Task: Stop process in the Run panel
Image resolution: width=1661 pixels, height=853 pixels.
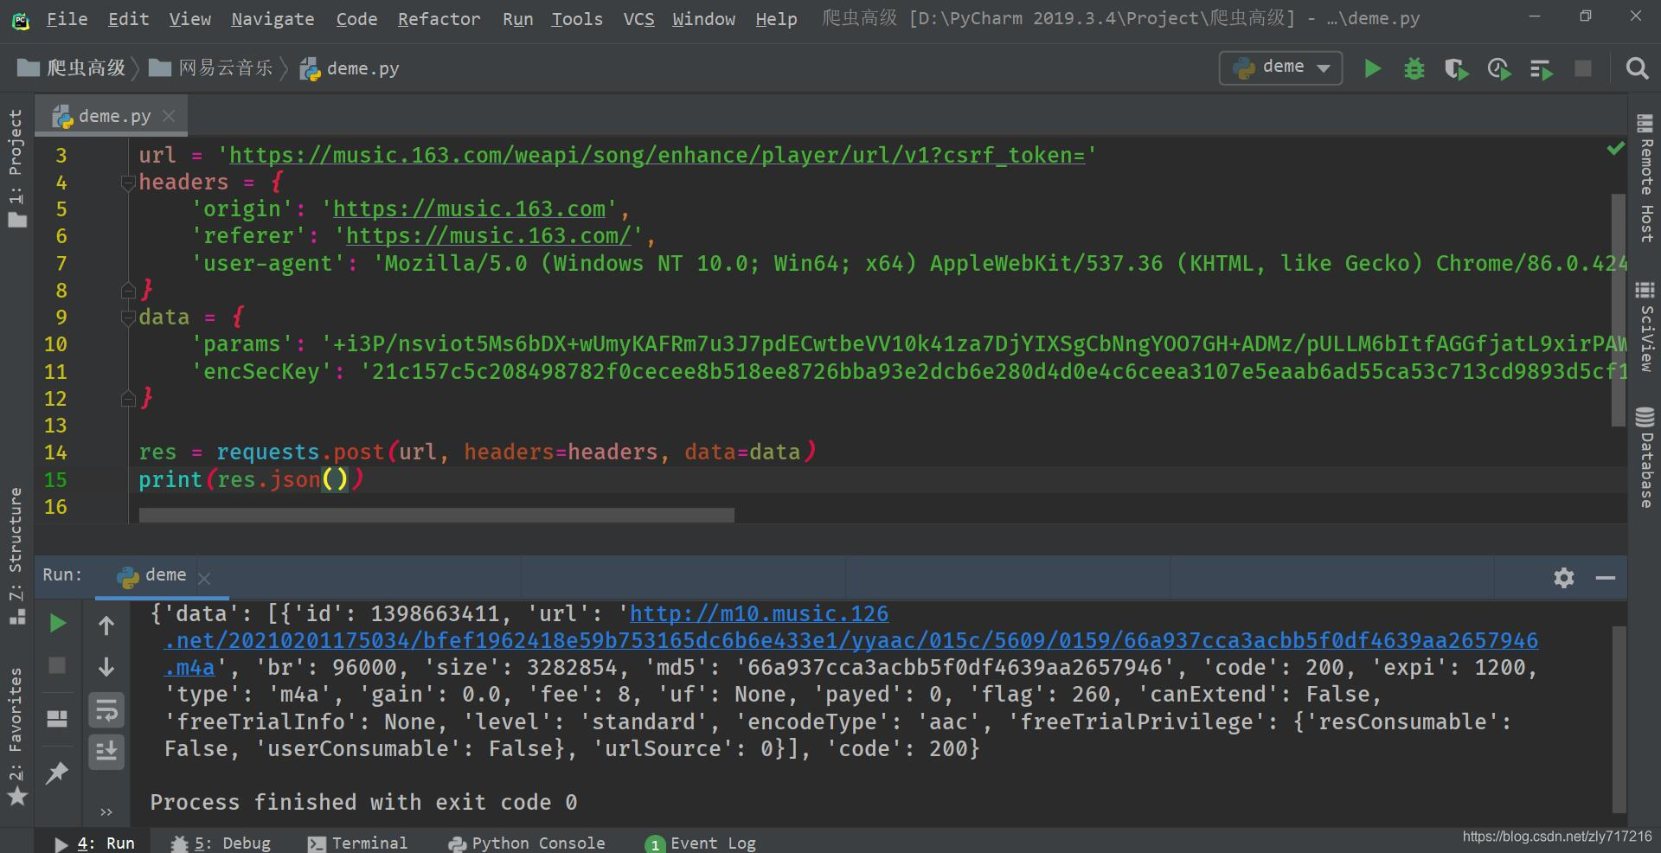Action: 57,665
